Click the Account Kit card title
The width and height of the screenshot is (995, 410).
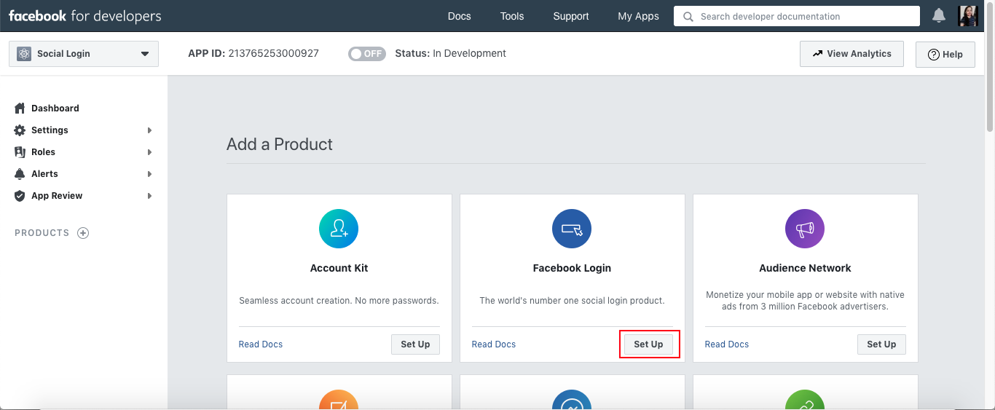(x=339, y=268)
